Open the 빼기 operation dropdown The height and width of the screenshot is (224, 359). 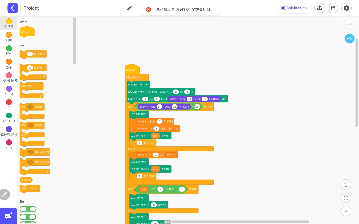click(x=171, y=155)
